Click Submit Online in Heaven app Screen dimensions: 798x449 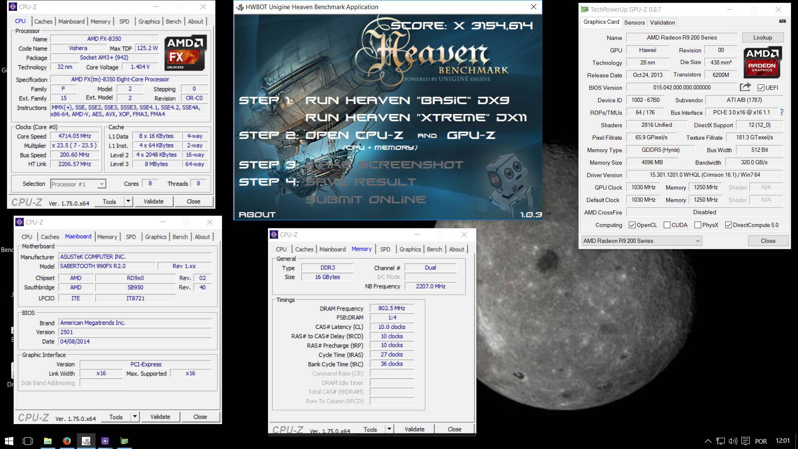click(365, 200)
